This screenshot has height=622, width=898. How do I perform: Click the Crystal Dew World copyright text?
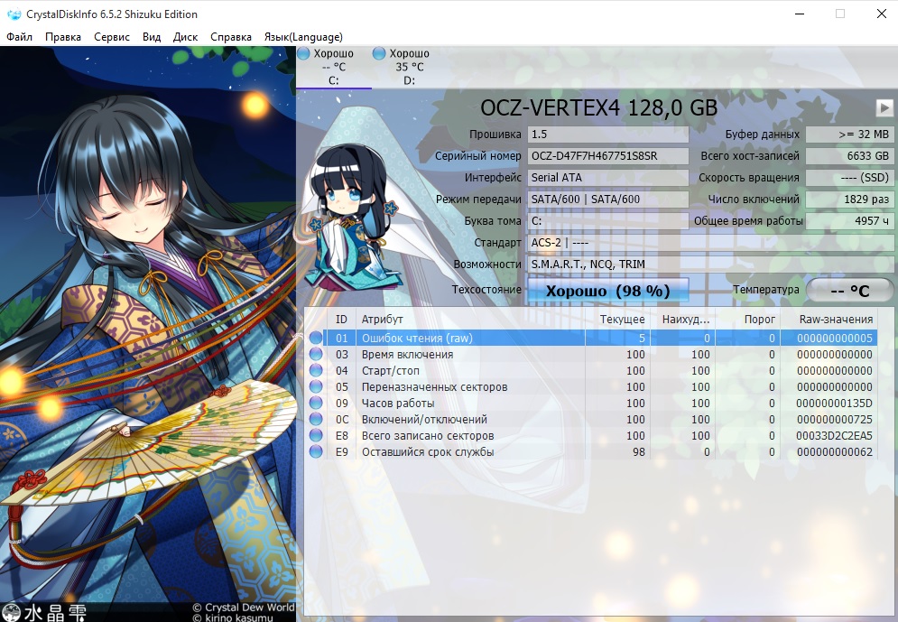pos(243,608)
